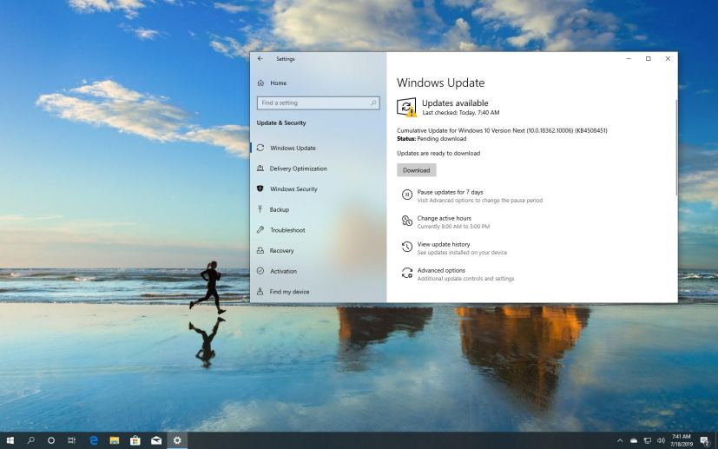The image size is (718, 449).
Task: Click the Windows Security shield icon
Action: (x=260, y=188)
